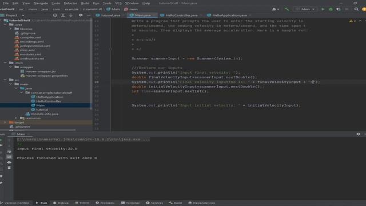Select HelloController in project tree
366x206 pixels.
pos(49,101)
